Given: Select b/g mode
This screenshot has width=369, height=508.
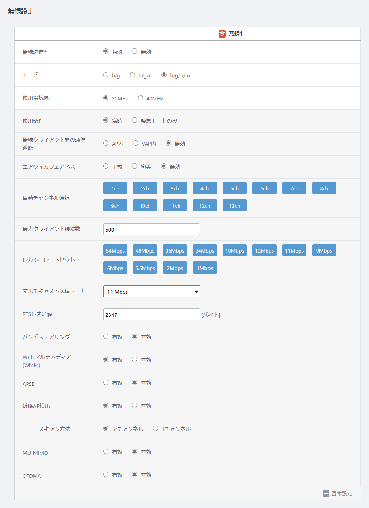Looking at the screenshot, I should 106,75.
